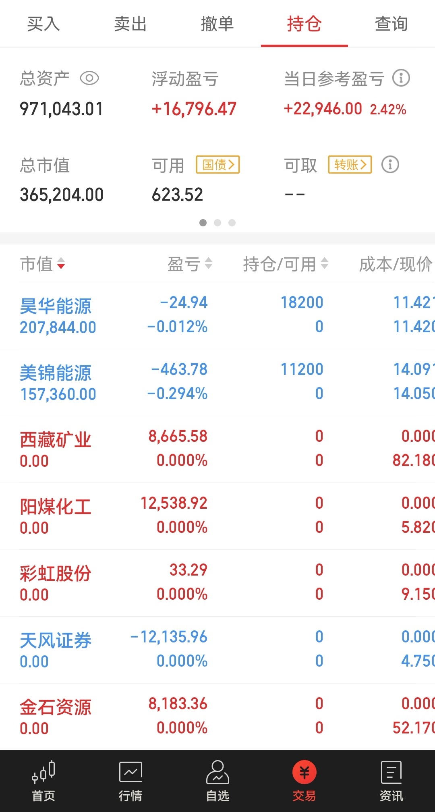The width and height of the screenshot is (435, 812).
Task: Switch to the 卖出 tab
Action: (x=130, y=24)
